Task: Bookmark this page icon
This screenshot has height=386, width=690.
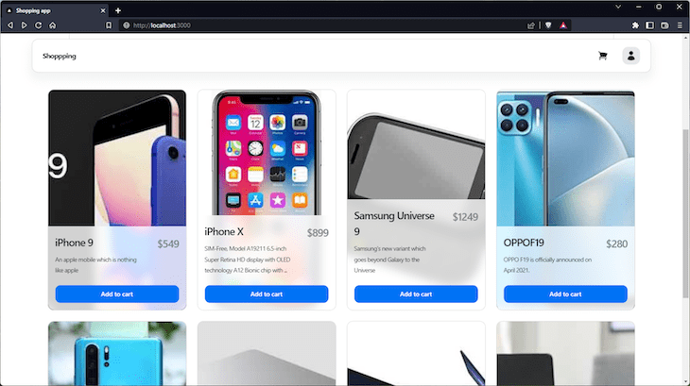Action: coord(109,25)
